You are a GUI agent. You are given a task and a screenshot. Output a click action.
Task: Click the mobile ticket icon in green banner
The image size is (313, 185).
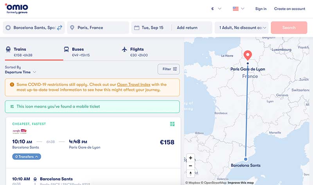coord(12,107)
